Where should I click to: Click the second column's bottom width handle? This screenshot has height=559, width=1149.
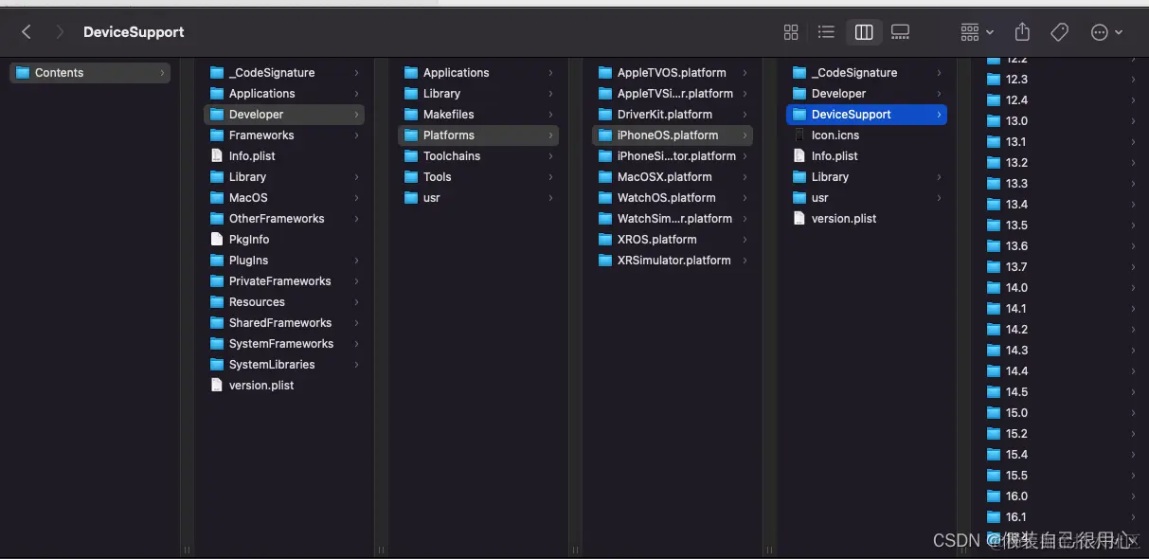click(381, 550)
